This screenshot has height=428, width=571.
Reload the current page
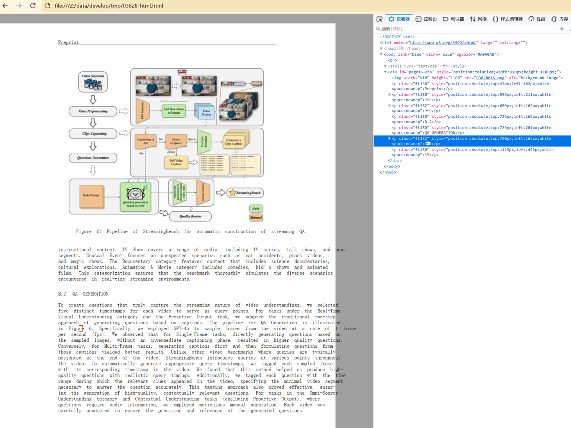(x=33, y=6)
